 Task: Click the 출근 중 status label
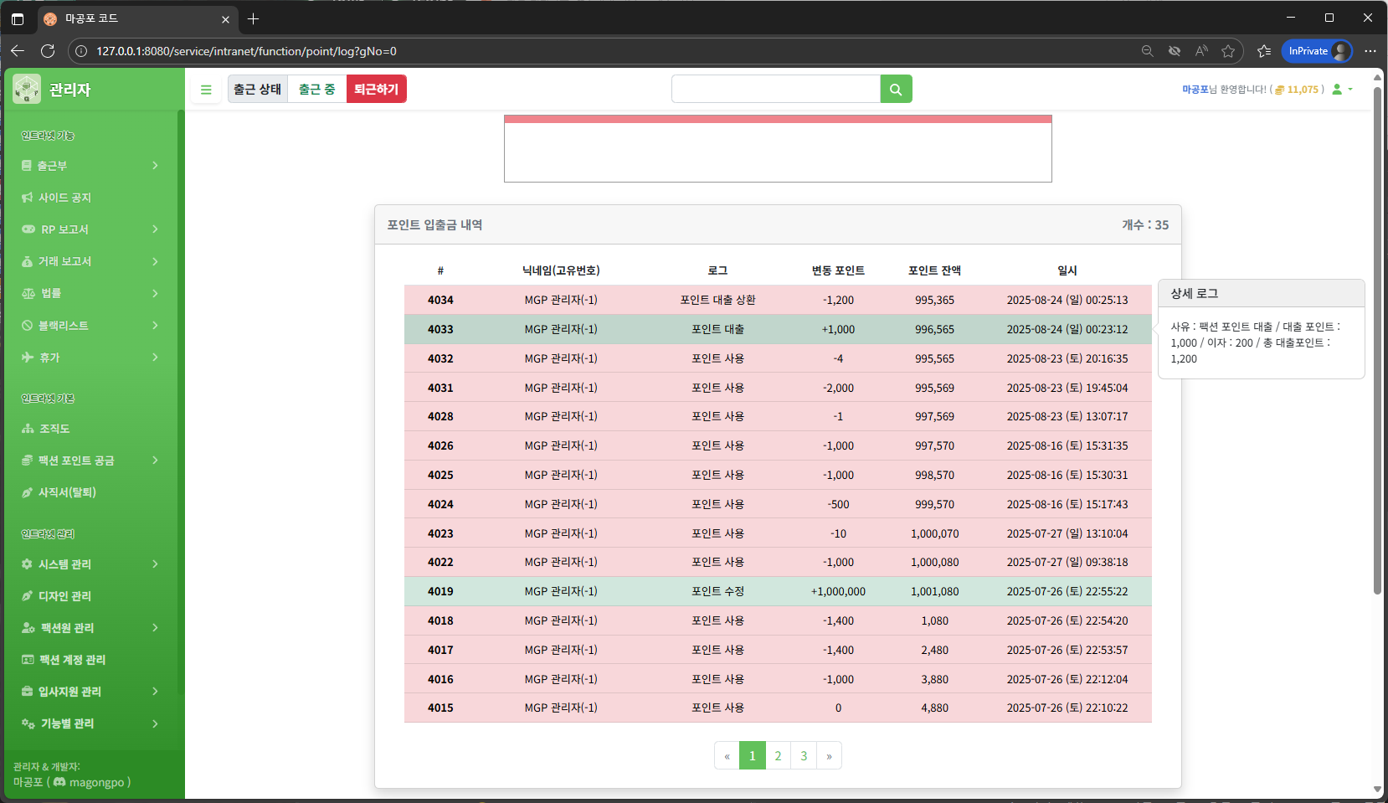point(316,89)
